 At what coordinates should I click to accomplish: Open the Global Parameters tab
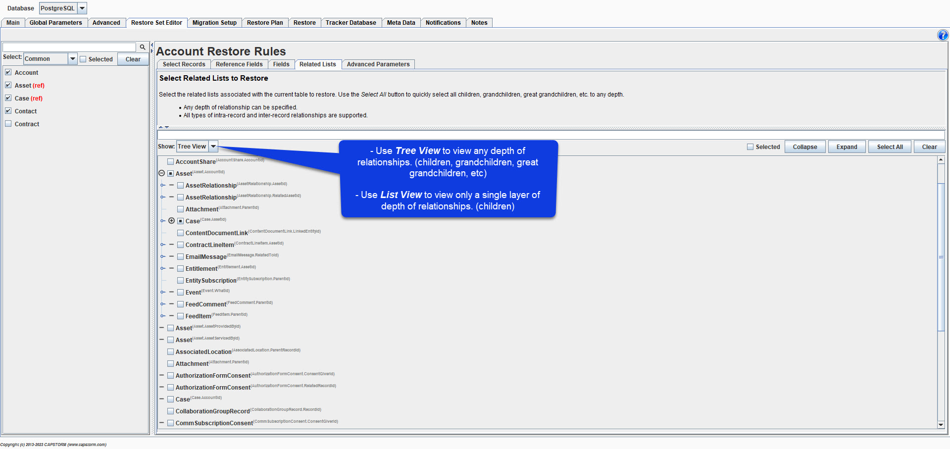tap(56, 23)
